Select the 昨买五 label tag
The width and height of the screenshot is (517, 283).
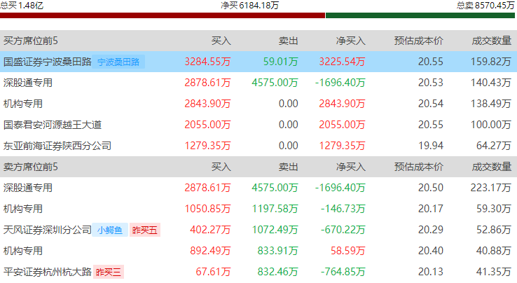(145, 229)
